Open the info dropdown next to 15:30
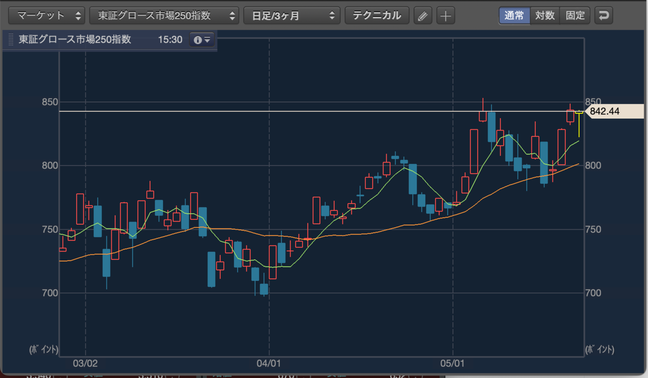The height and width of the screenshot is (378, 648). point(202,40)
